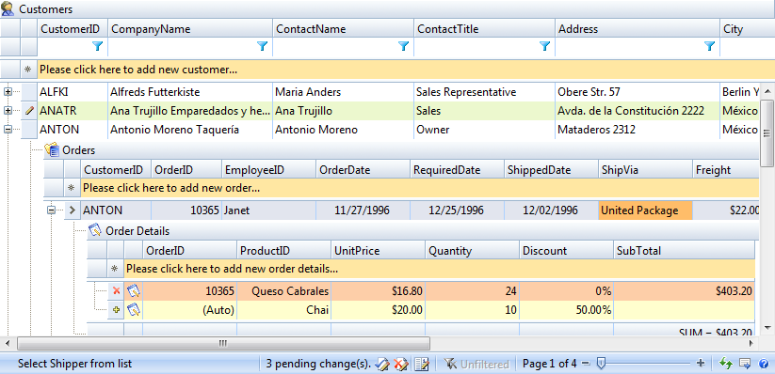This screenshot has width=775, height=374.
Task: Click the page slider plus button
Action: point(701,364)
